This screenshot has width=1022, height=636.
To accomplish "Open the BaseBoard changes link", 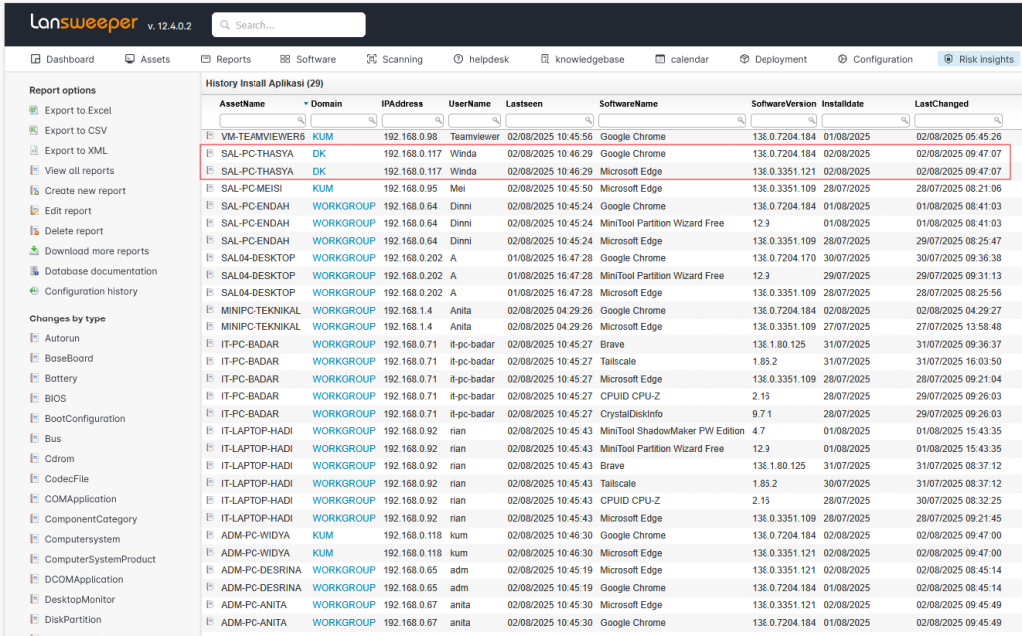I will pyautogui.click(x=69, y=358).
